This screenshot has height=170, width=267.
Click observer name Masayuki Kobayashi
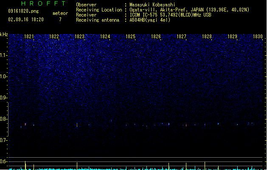(152, 5)
